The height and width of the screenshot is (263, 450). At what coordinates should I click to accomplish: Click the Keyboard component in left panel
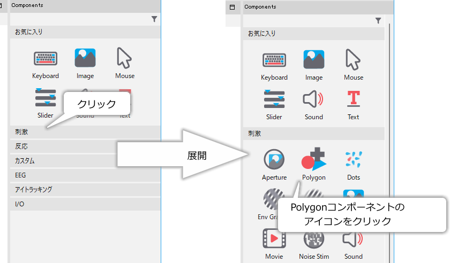click(46, 64)
